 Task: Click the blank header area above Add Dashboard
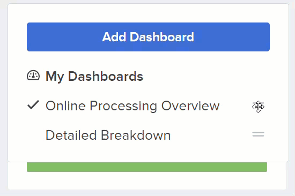[148, 13]
